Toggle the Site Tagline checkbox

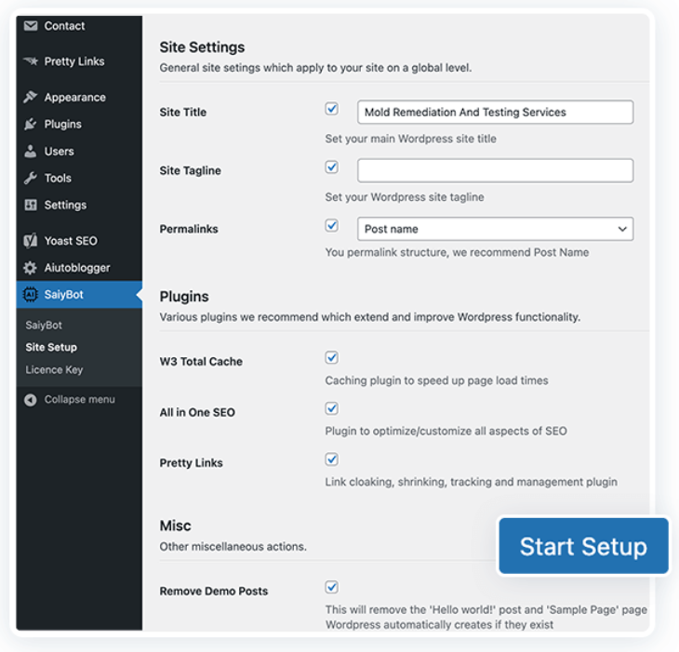pyautogui.click(x=332, y=167)
